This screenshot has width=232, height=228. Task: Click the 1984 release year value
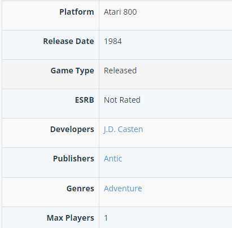[113, 41]
